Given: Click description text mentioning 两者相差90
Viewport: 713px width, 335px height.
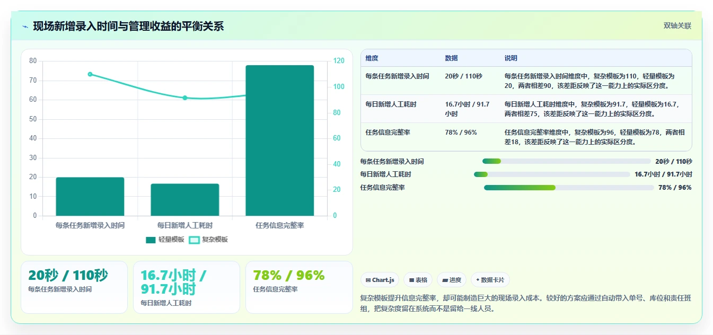Looking at the screenshot, I should [x=589, y=81].
